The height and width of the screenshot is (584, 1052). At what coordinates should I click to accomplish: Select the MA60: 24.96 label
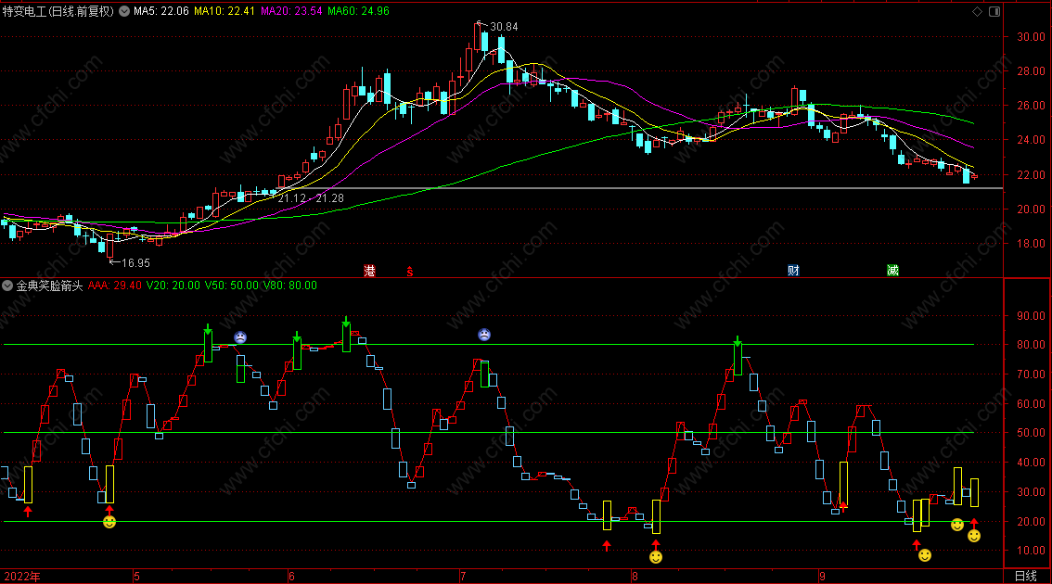tap(358, 11)
